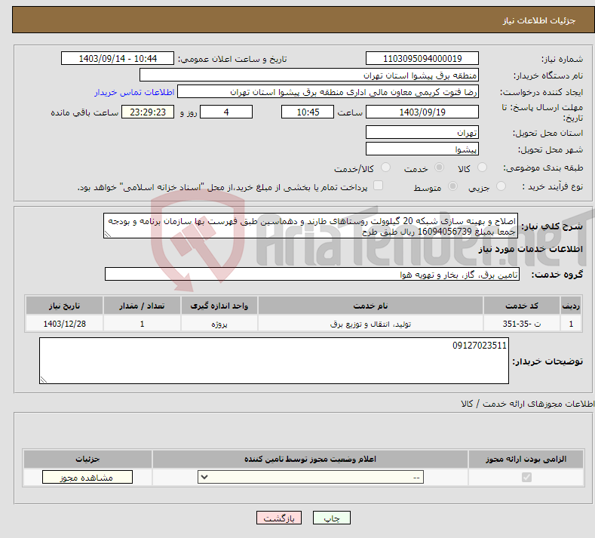Click need date cell 1403/12/28
The height and width of the screenshot is (538, 595).
click(x=65, y=324)
